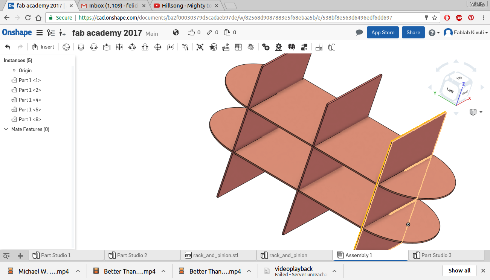Viewport: 490px width, 280px height.
Task: Switch to the Hillsong YouTube browser tab
Action: coord(186,6)
